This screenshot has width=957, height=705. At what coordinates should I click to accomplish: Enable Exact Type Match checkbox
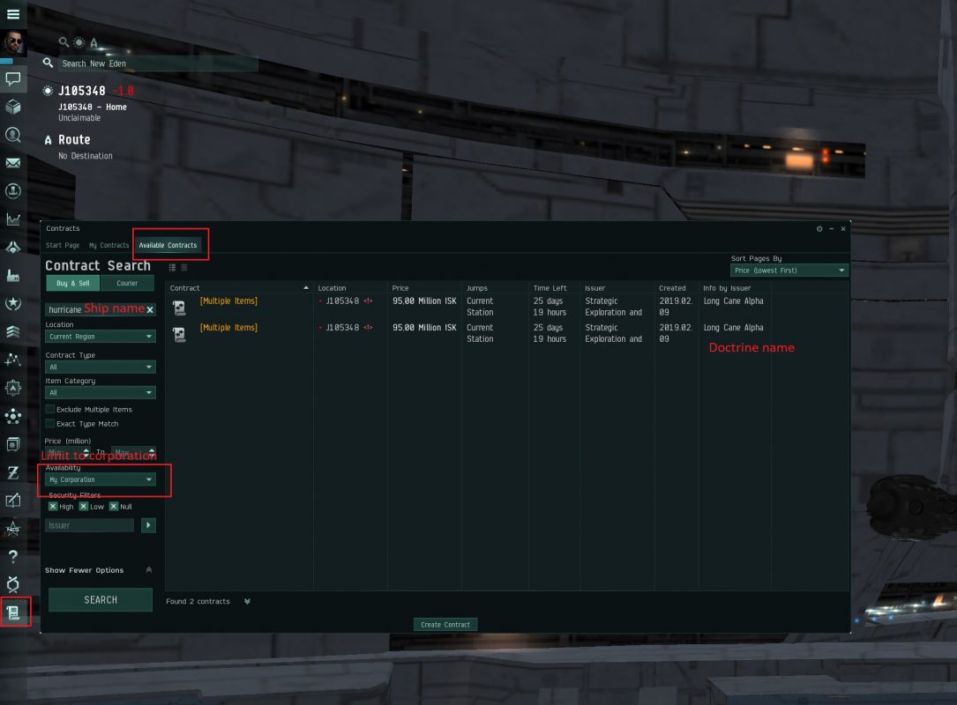(50, 424)
